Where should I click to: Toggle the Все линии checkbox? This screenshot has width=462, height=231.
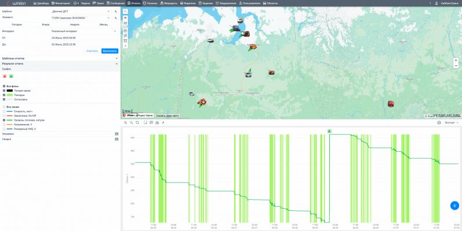pyautogui.click(x=4, y=107)
